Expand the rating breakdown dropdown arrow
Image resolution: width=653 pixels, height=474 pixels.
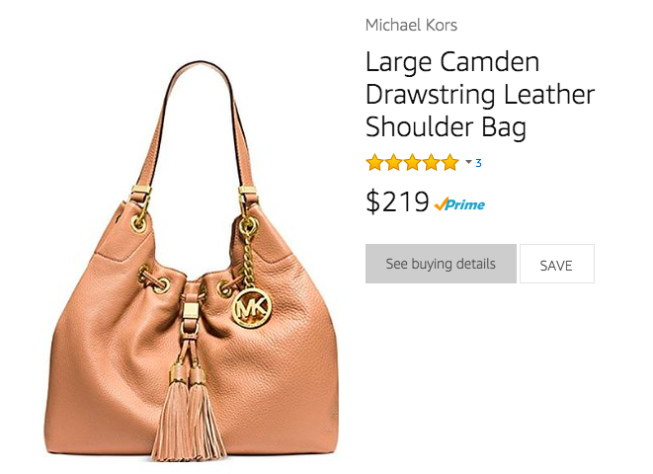(x=468, y=162)
